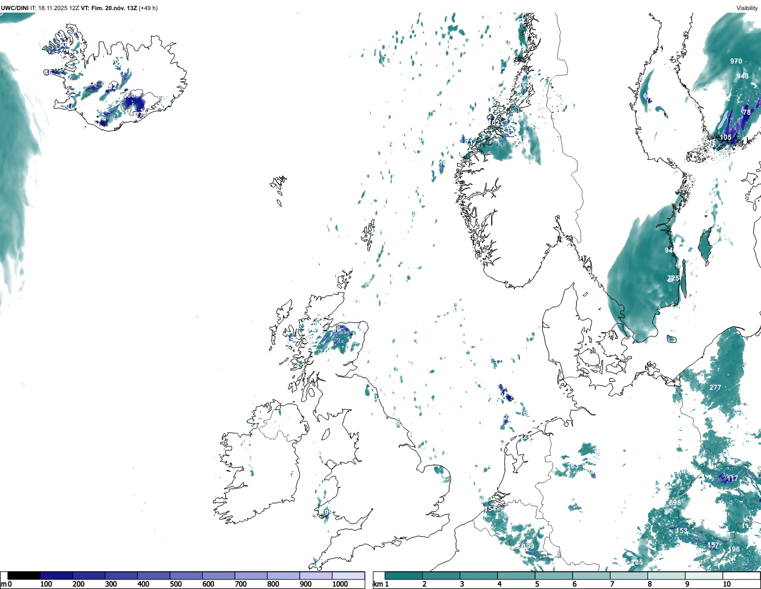Click the 'm' unit label on legend

pyautogui.click(x=4, y=584)
